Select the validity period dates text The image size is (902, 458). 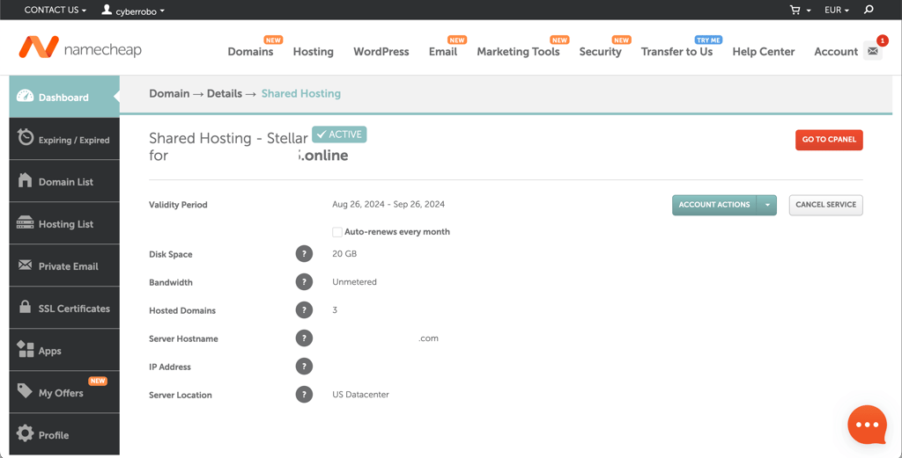[388, 204]
